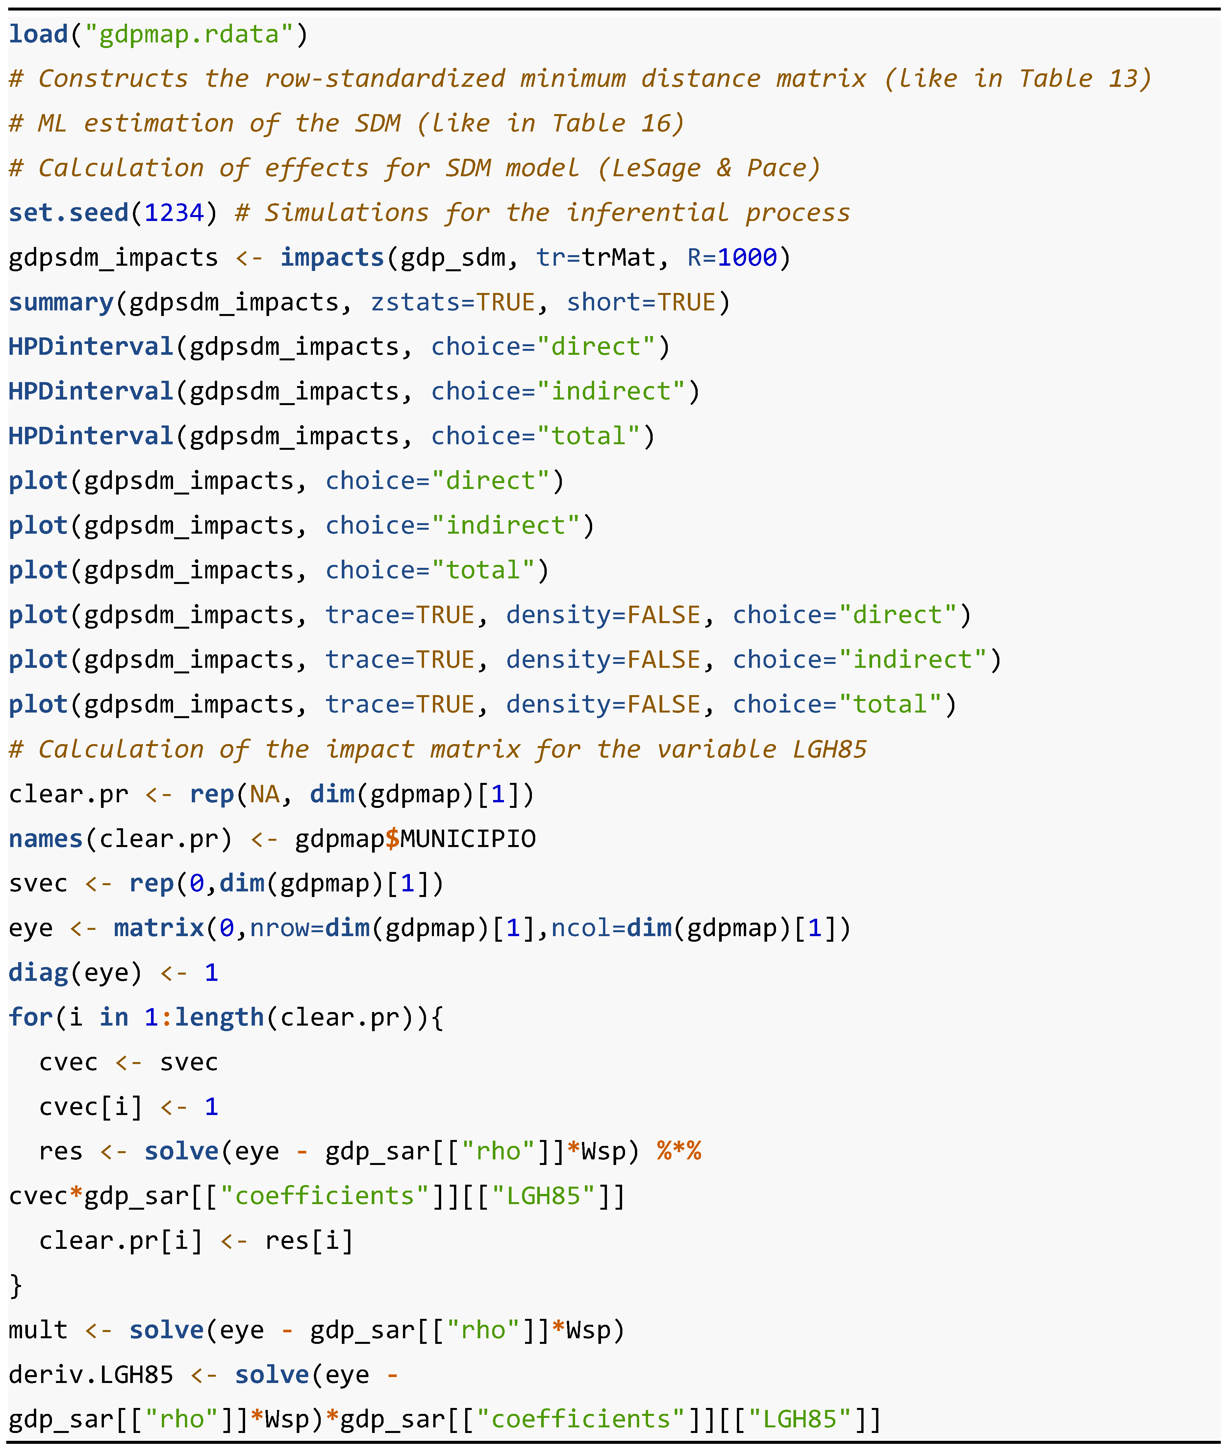
Task: Click the comment 'ML estimation of the SDM'
Action: [x=347, y=123]
